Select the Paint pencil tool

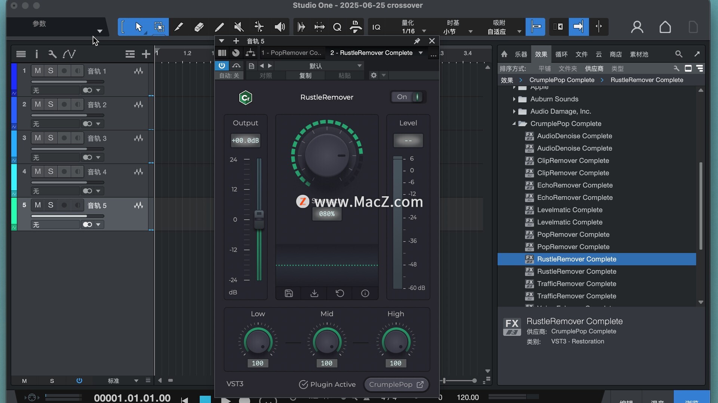tap(219, 27)
